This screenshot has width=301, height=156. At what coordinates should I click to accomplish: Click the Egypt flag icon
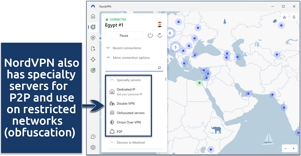click(160, 25)
